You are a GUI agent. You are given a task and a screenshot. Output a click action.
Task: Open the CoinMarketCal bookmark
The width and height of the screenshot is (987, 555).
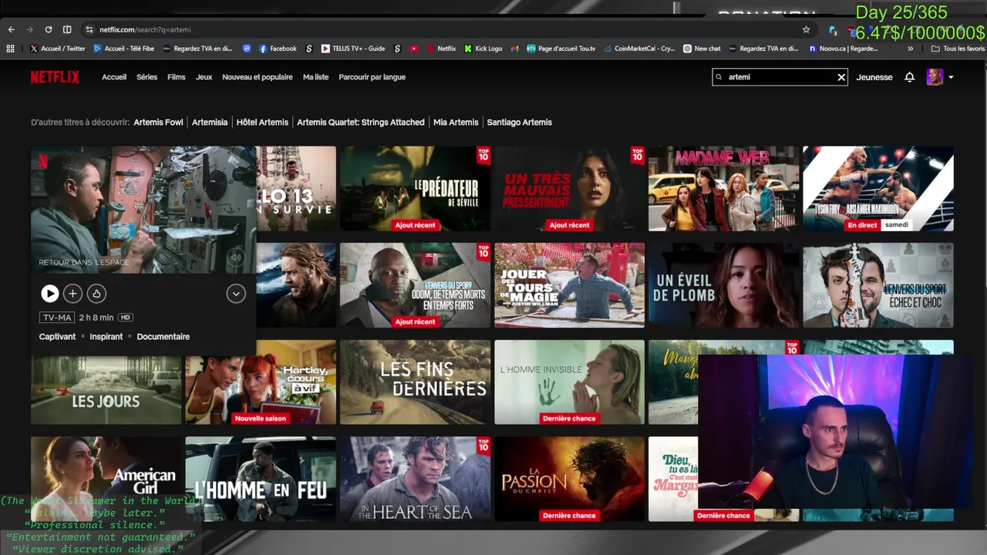click(x=638, y=49)
